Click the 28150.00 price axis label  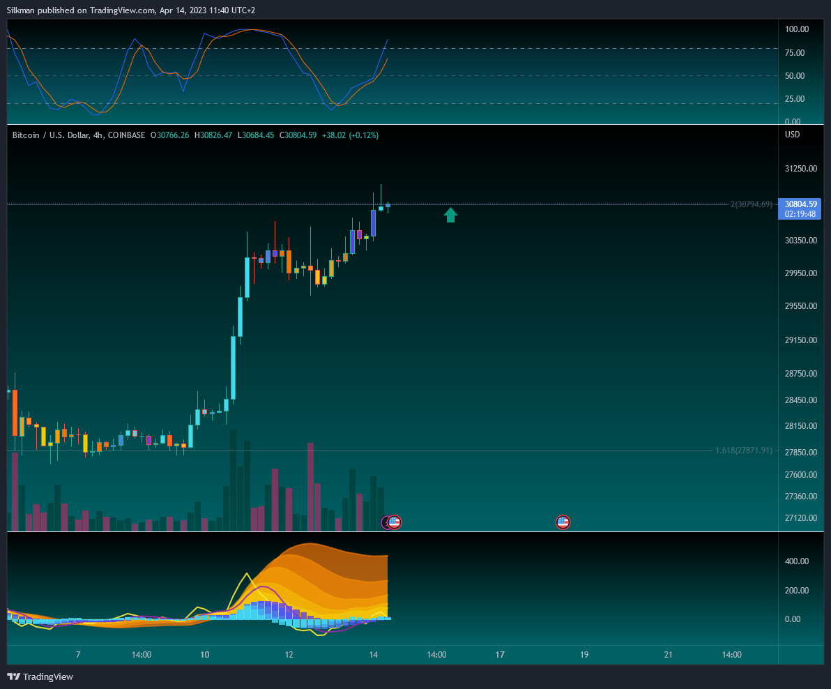tap(801, 426)
